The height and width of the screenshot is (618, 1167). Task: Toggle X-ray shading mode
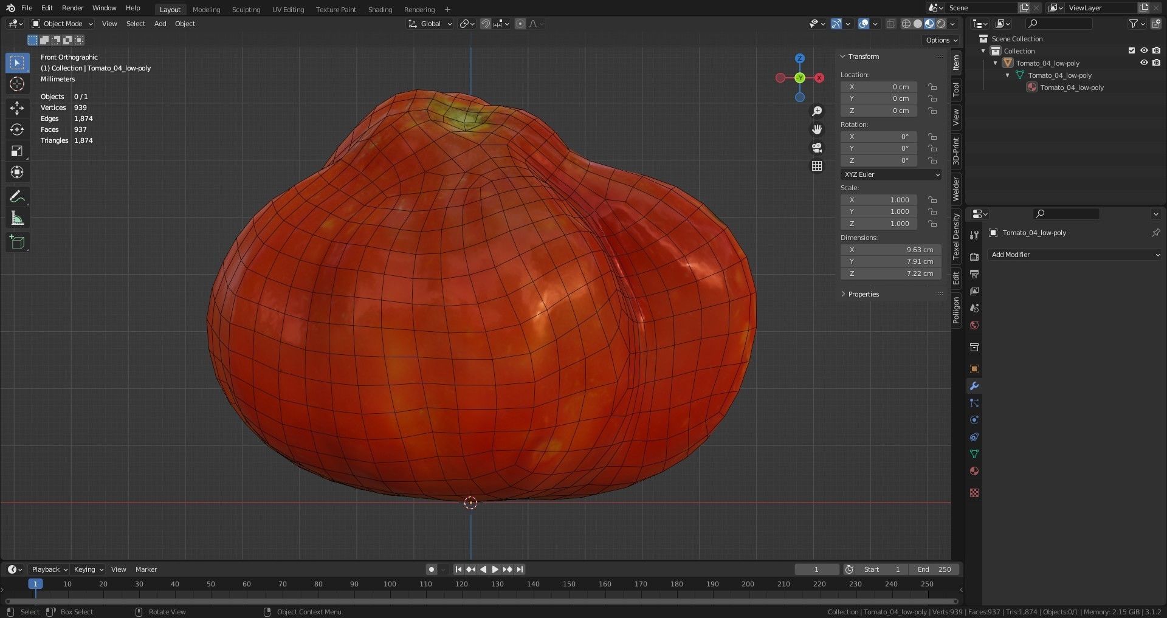point(890,24)
